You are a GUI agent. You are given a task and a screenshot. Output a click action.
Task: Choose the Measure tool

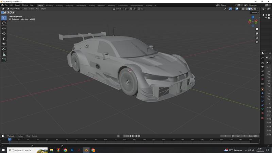[x=4, y=54]
